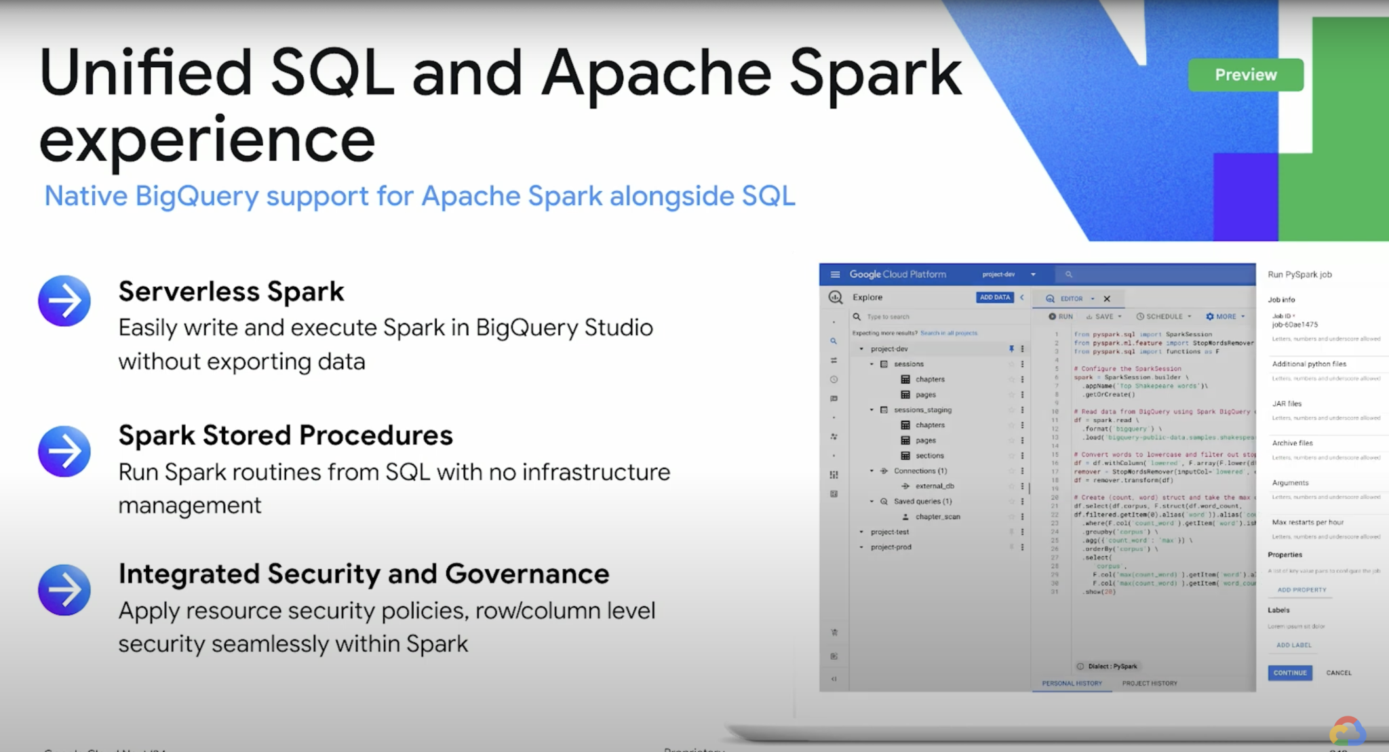Star the chapters table as a favorite
The height and width of the screenshot is (752, 1389).
click(1011, 380)
